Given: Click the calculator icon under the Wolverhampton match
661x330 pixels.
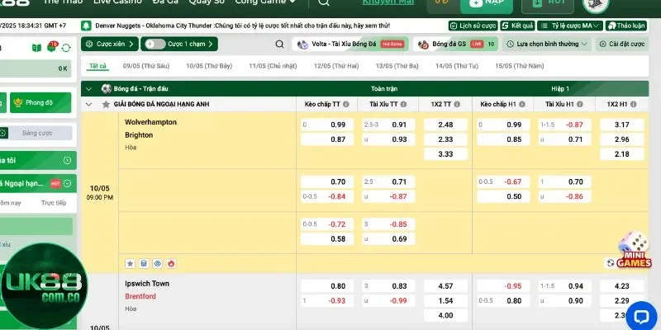Looking at the screenshot, I should pyautogui.click(x=144, y=263).
